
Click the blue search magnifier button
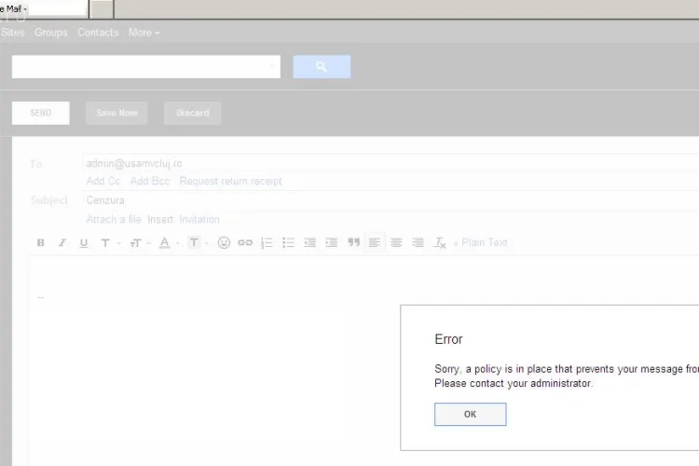click(322, 67)
